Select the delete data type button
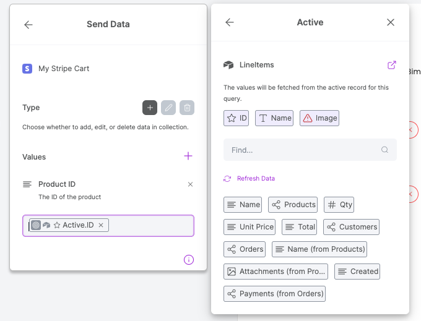421x321 pixels. [x=187, y=108]
